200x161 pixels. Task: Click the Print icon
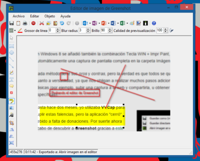point(25,23)
